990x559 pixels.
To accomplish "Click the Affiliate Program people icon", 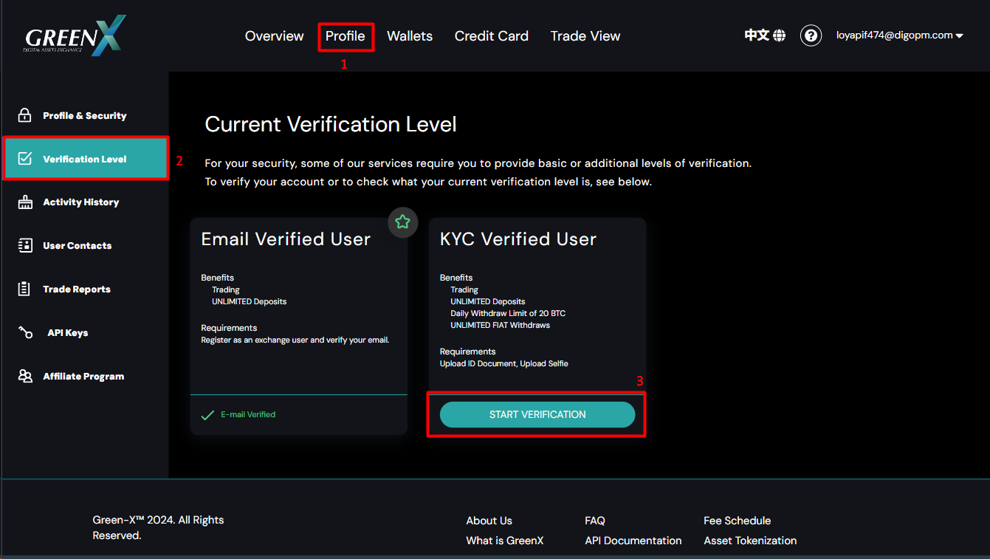I will [x=25, y=377].
